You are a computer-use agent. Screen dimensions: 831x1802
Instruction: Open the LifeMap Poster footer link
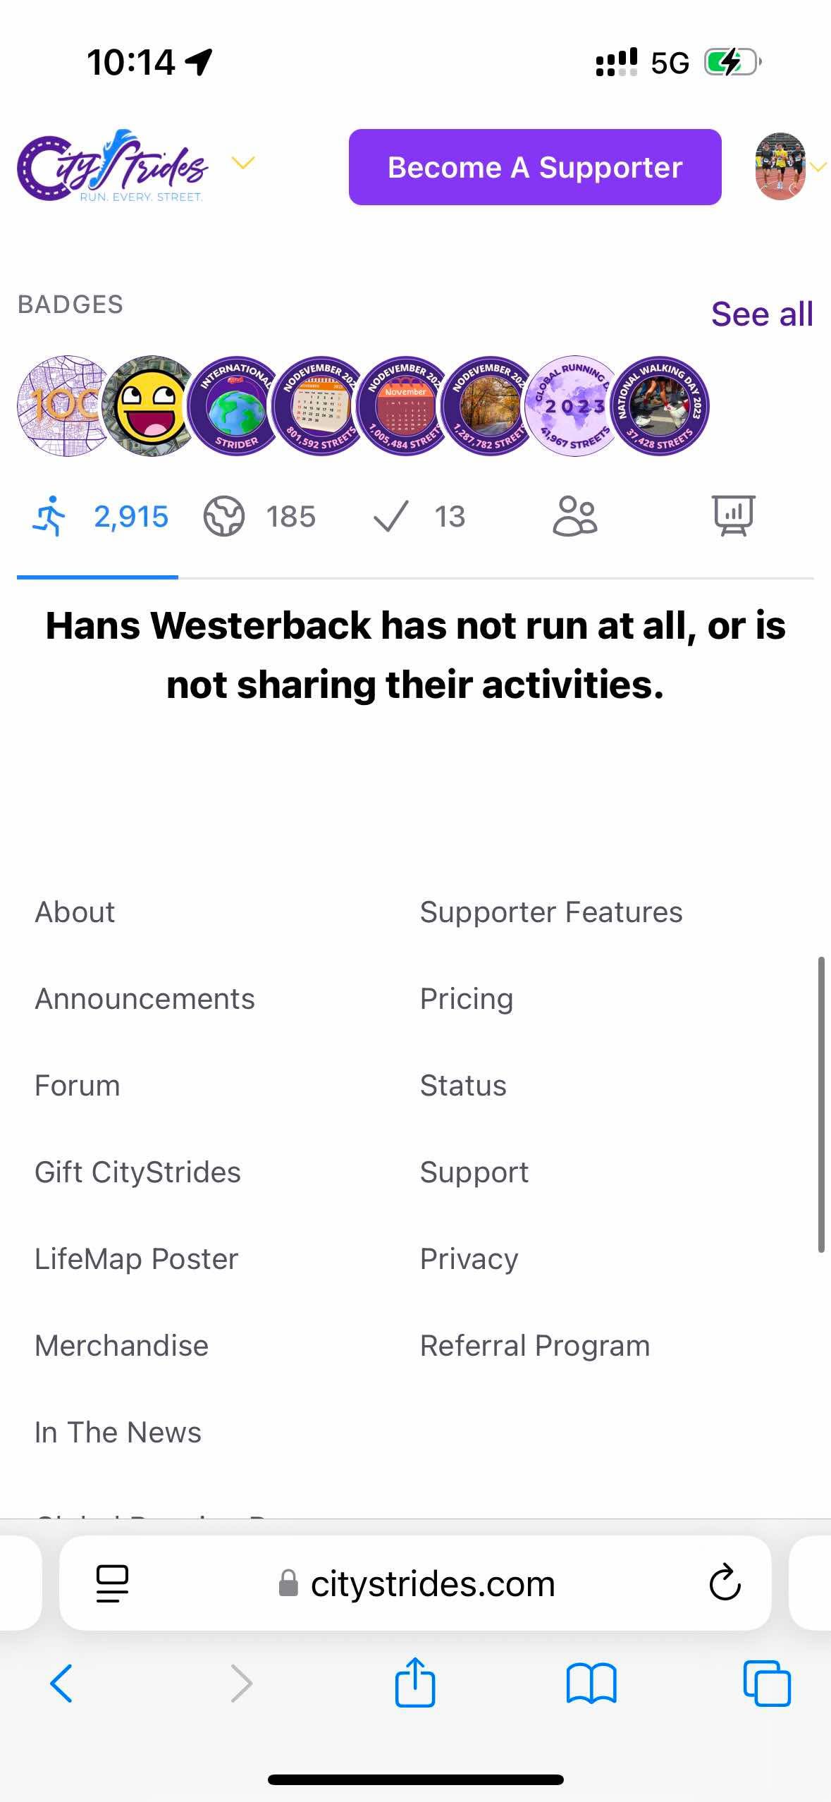pyautogui.click(x=137, y=1259)
